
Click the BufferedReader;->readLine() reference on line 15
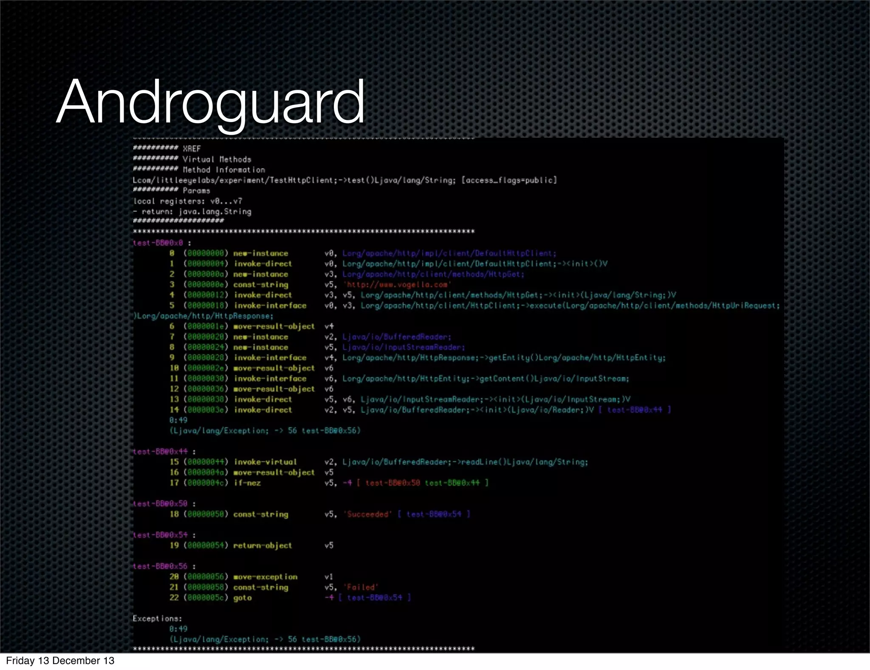coord(465,462)
